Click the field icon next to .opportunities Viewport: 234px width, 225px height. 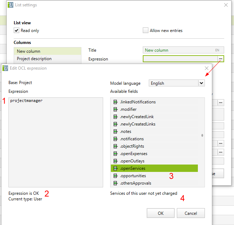115,176
